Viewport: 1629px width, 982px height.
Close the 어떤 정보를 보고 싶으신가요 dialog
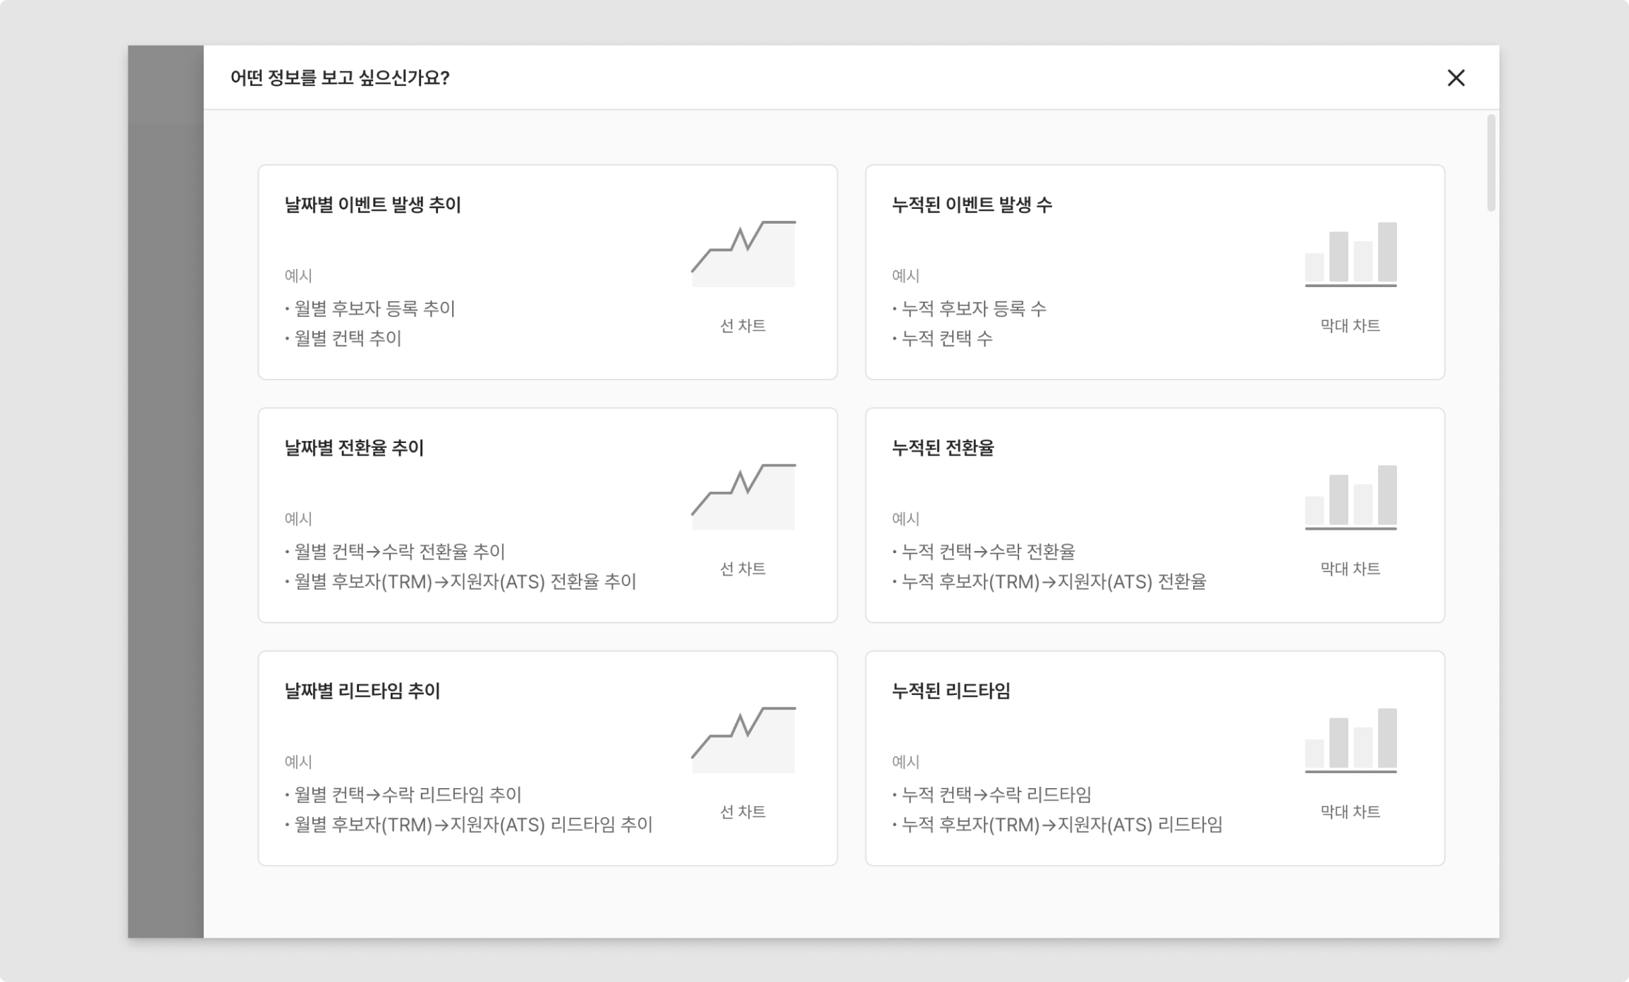coord(1456,78)
